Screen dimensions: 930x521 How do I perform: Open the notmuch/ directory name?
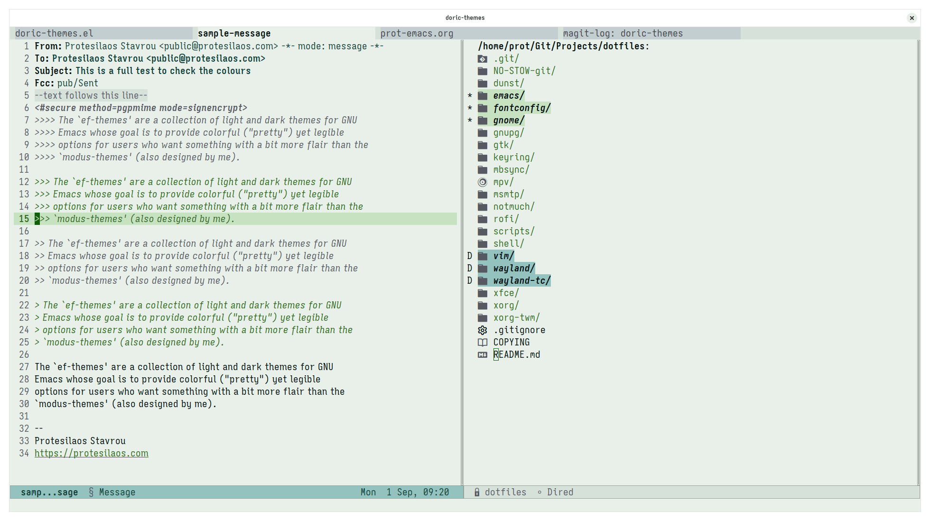[514, 207]
